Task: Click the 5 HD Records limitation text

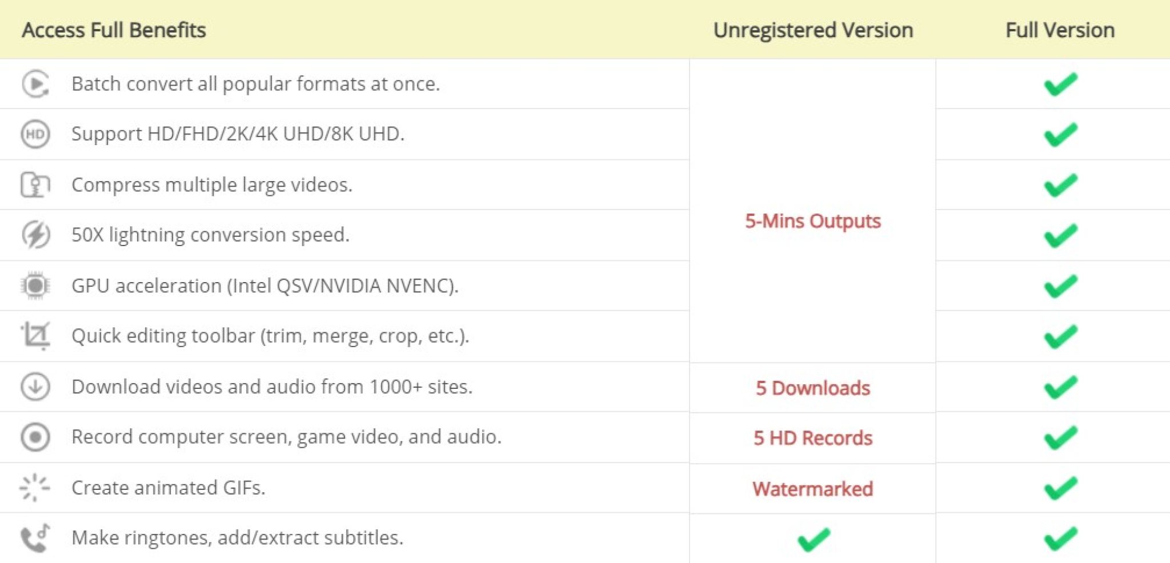Action: pos(812,438)
